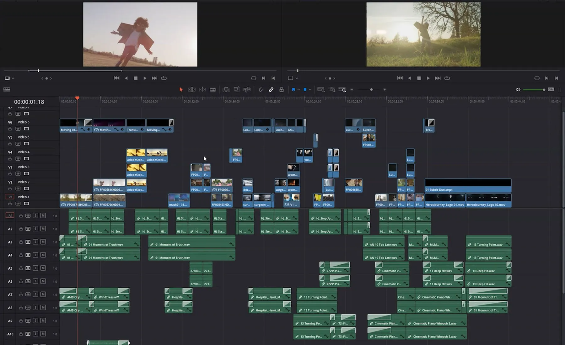
Task: Go to last frame in source viewer
Action: coord(154,78)
